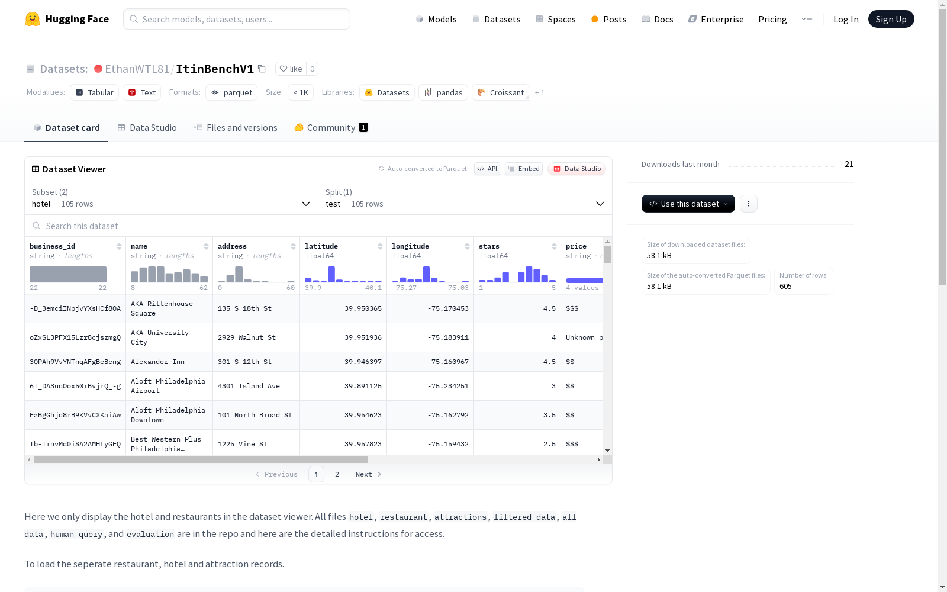Image resolution: width=947 pixels, height=592 pixels.
Task: Open Spaces in the top navigation
Action: [556, 19]
